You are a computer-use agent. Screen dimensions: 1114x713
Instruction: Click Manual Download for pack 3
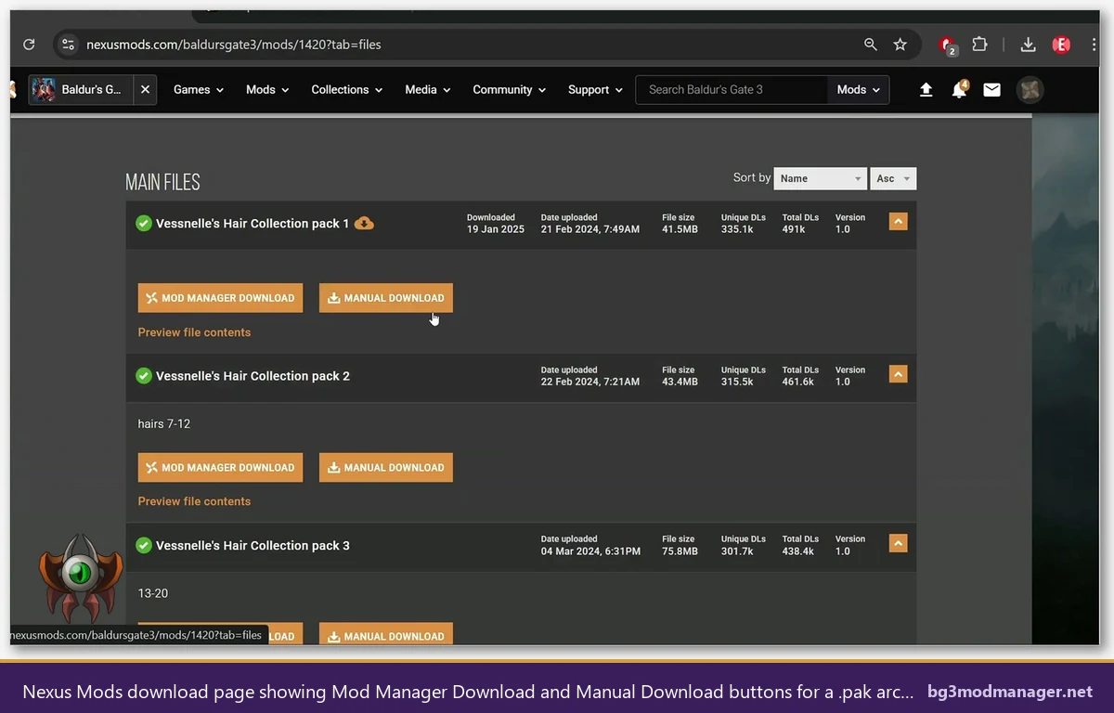point(386,634)
